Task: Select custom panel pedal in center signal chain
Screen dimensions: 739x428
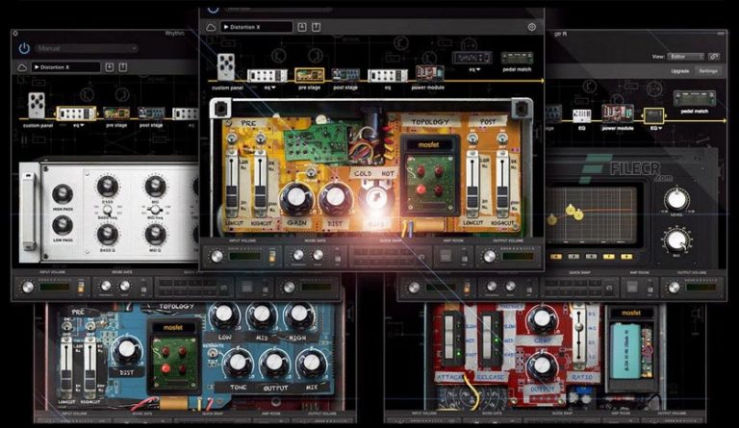Action: click(226, 67)
